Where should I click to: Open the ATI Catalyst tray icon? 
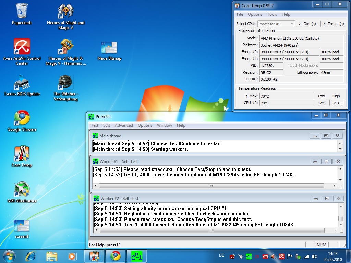[265, 256]
